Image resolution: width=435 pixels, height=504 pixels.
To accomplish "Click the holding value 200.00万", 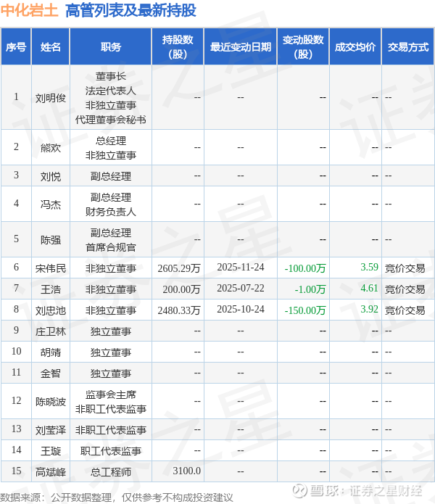I will tap(181, 289).
